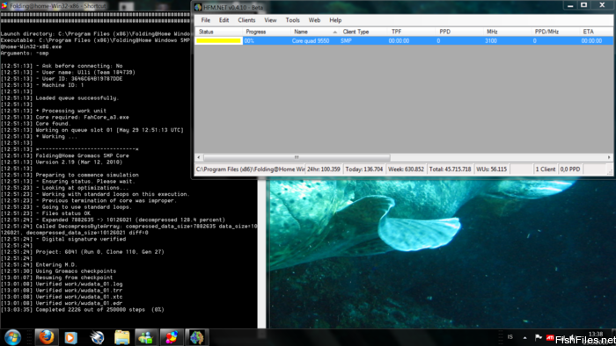Image resolution: width=616 pixels, height=346 pixels.
Task: Launch Windows Media Player from the taskbar
Action: click(70, 337)
